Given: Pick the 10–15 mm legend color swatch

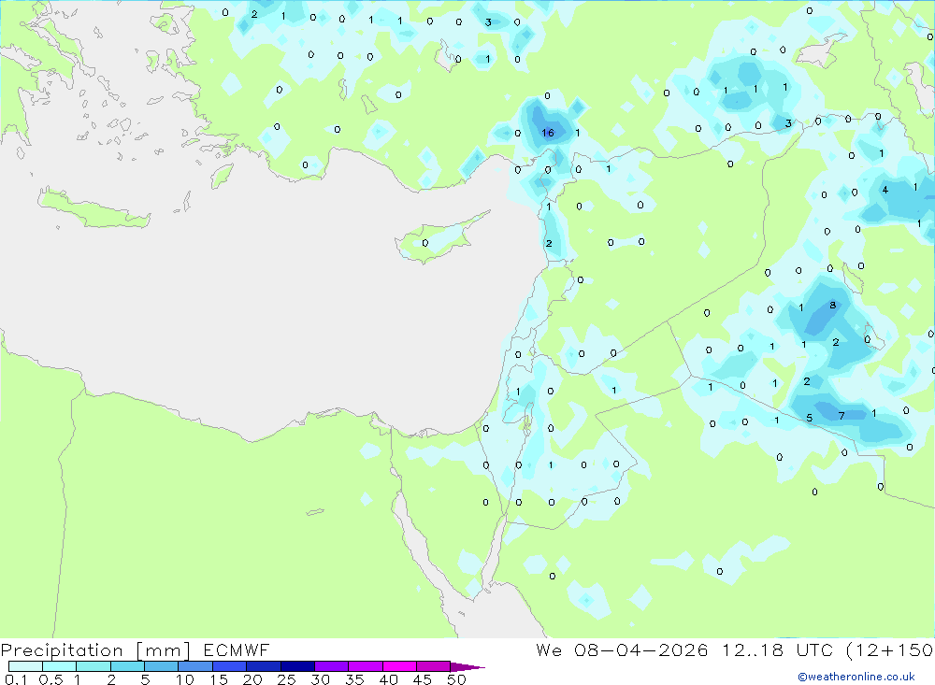Looking at the screenshot, I should 195,666.
